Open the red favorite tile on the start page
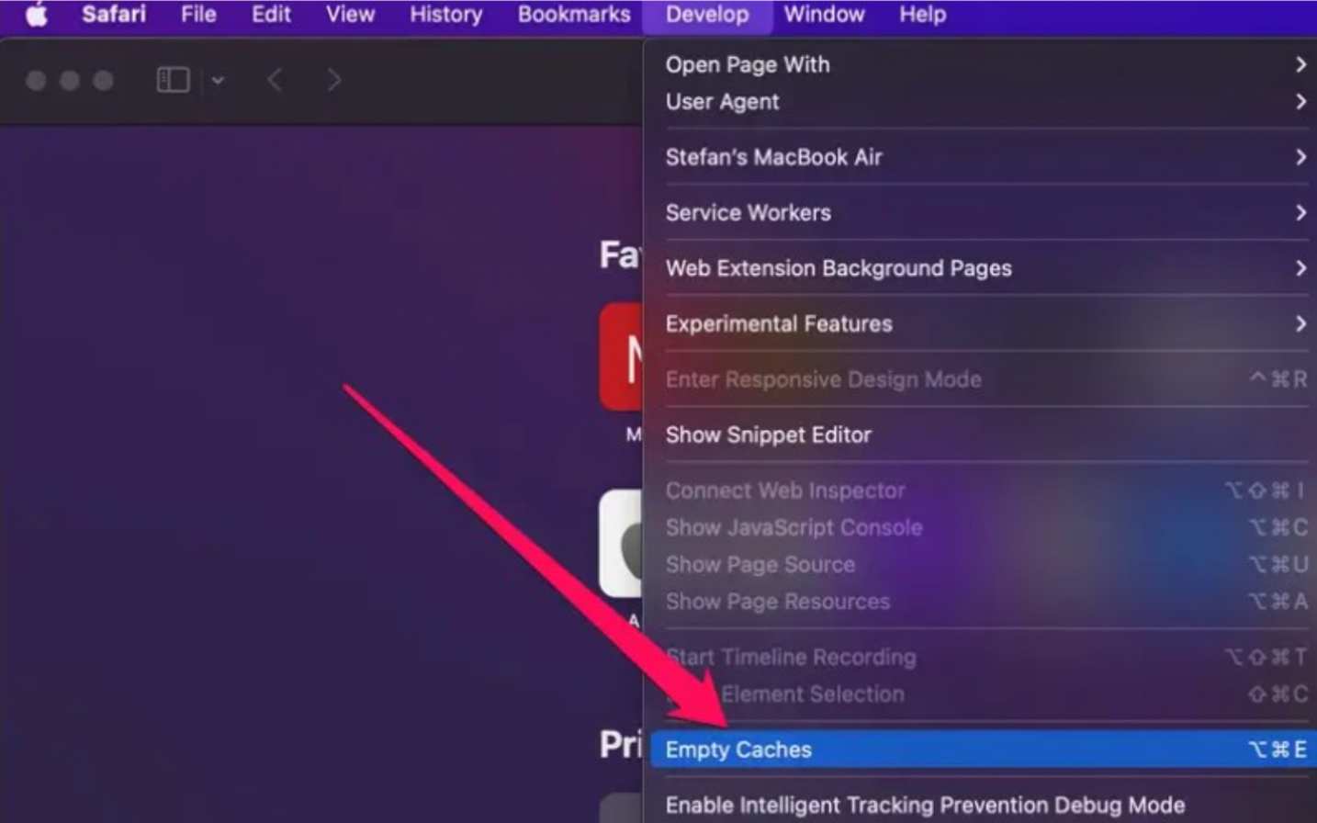Image resolution: width=1317 pixels, height=823 pixels. [622, 356]
